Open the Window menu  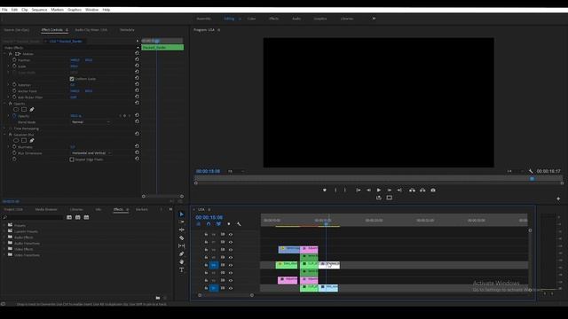[x=91, y=10]
